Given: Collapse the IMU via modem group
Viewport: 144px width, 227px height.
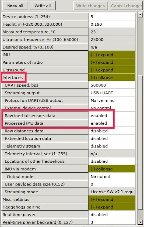Looking at the screenshot, I should coord(112,169).
